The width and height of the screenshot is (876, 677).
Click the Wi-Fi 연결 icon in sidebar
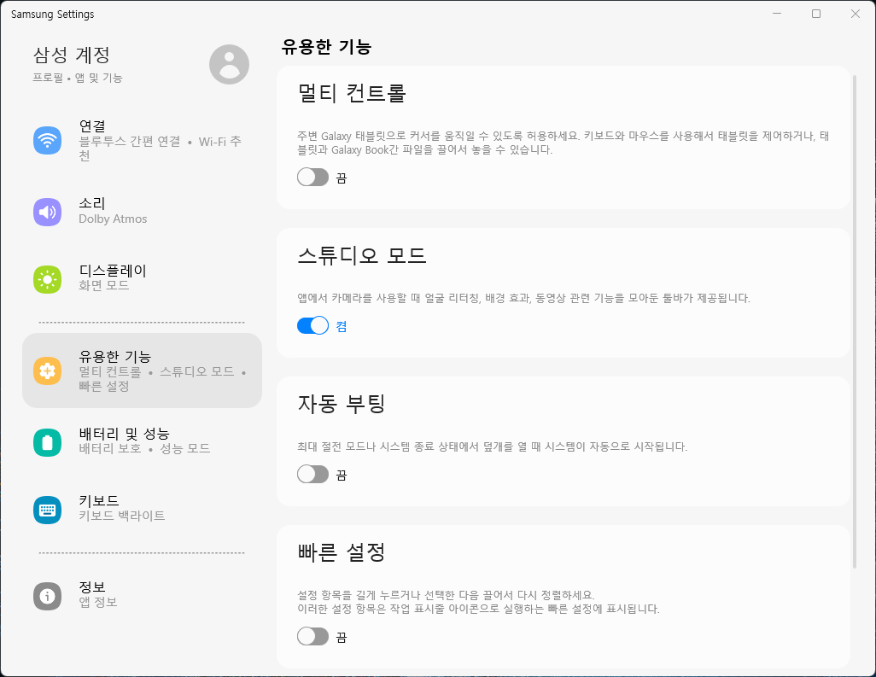[x=48, y=141]
